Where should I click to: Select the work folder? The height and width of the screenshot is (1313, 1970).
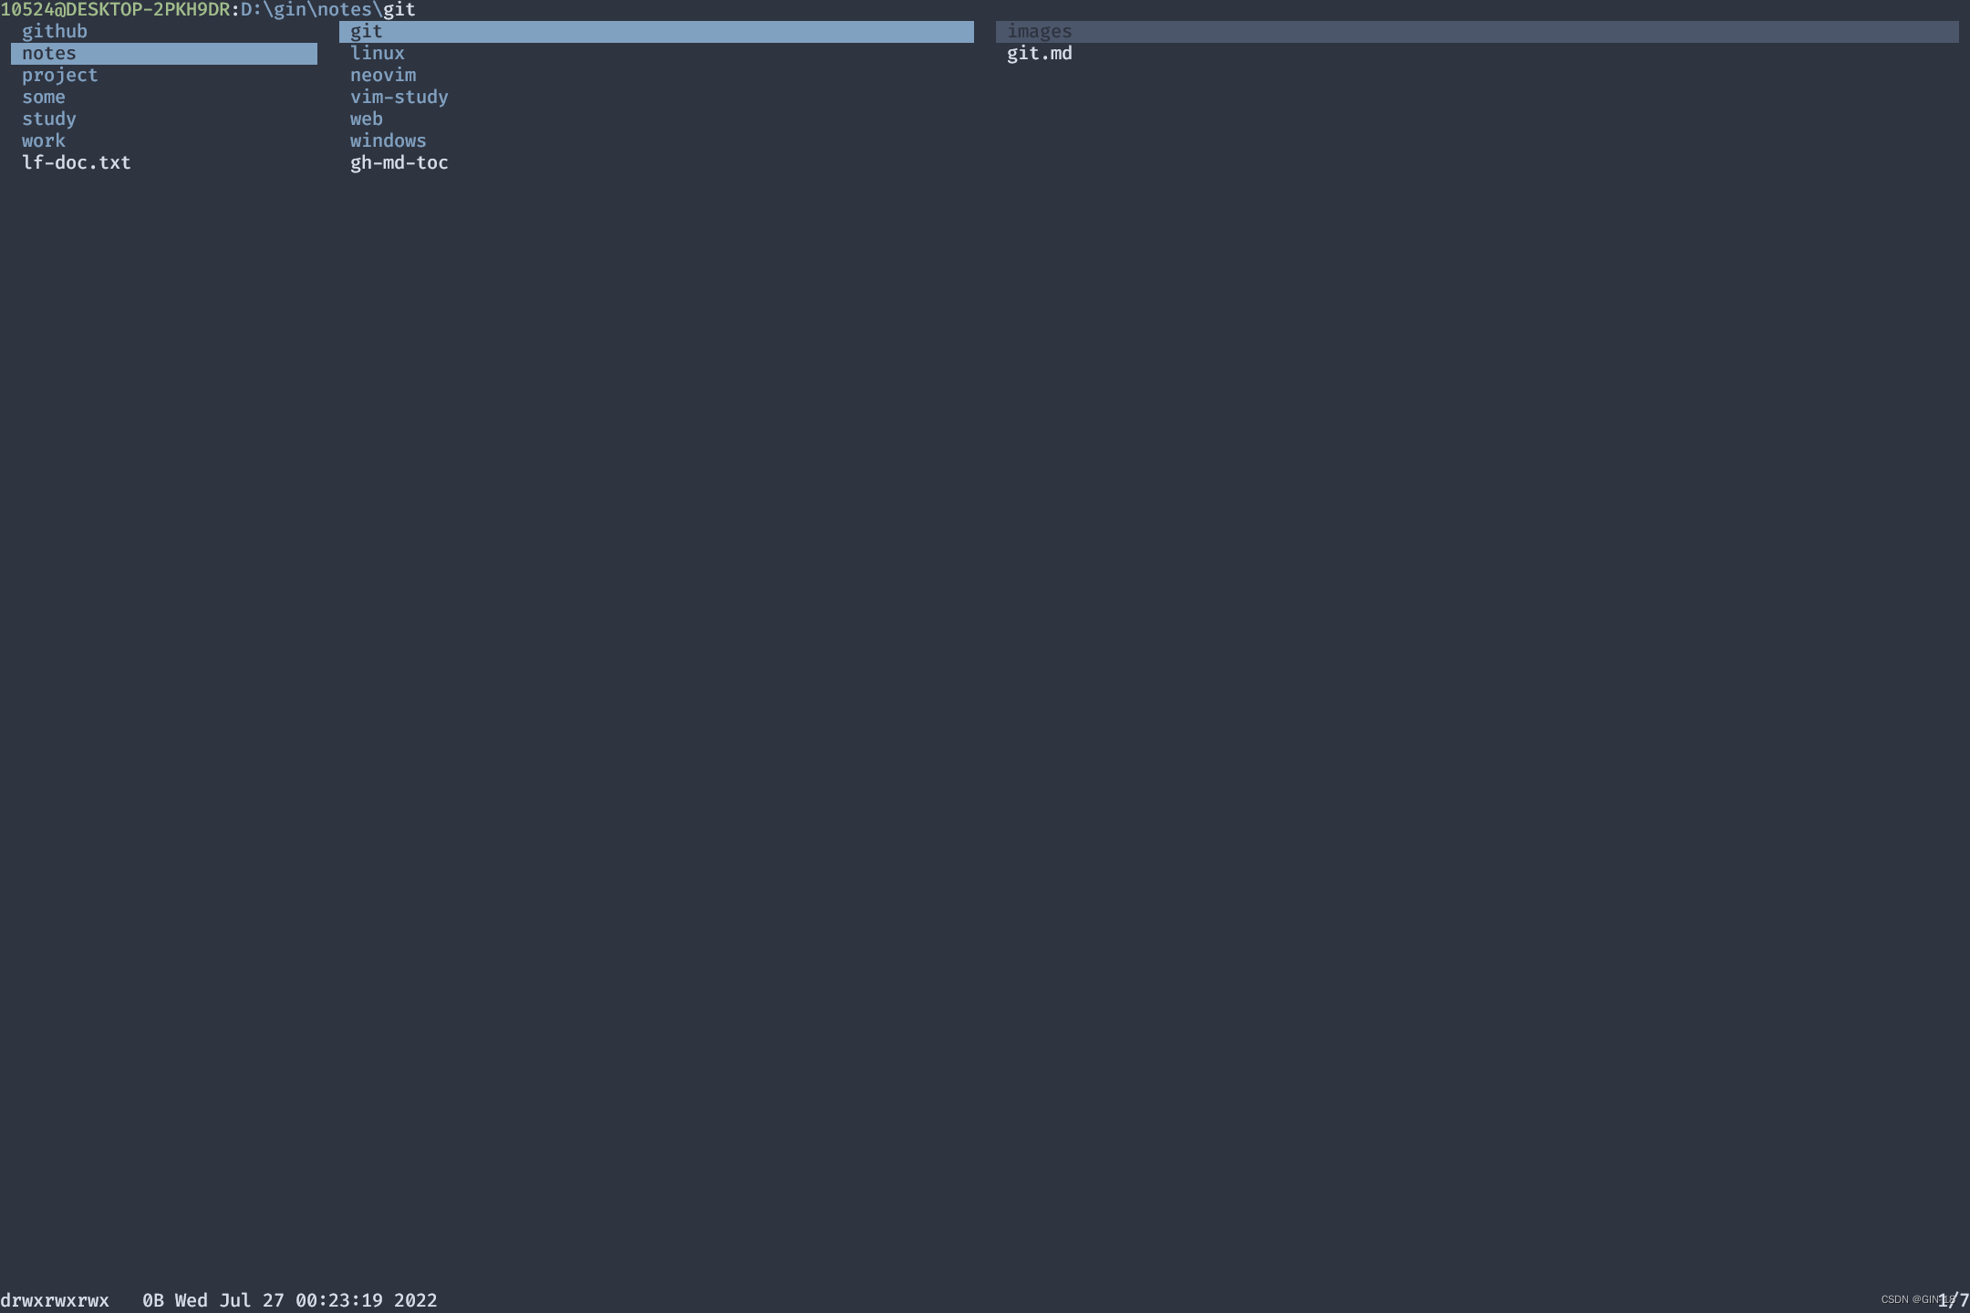pyautogui.click(x=44, y=140)
